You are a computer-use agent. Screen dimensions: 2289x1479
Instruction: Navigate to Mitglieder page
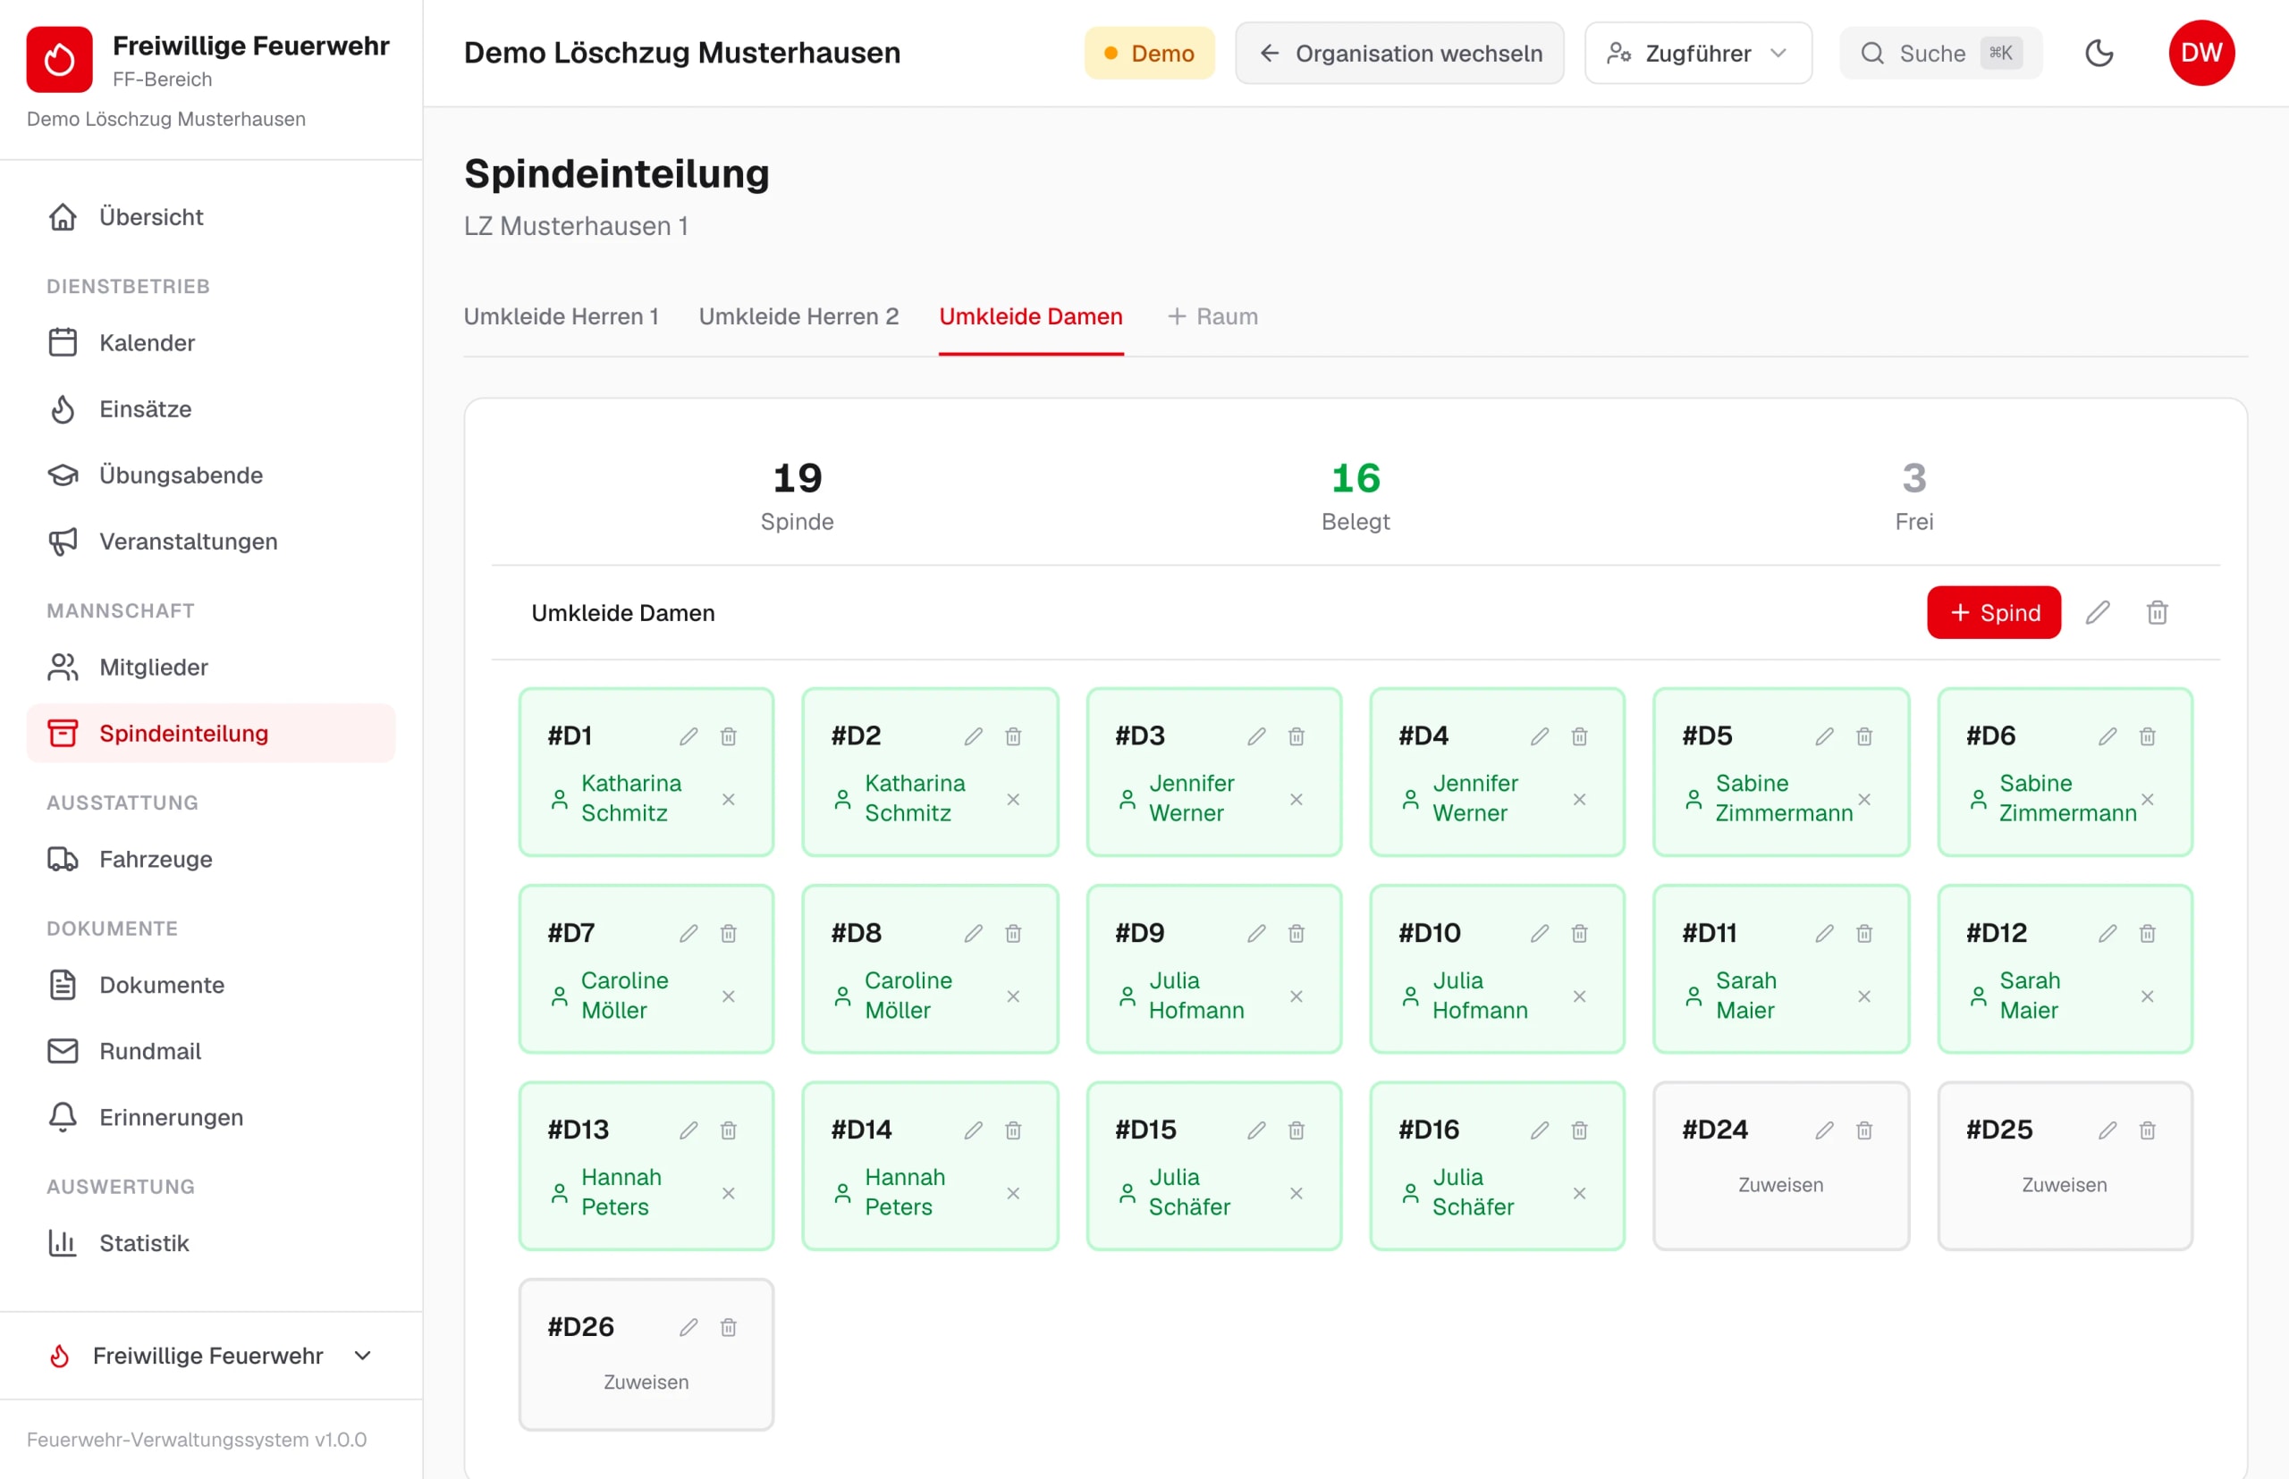[x=211, y=668]
